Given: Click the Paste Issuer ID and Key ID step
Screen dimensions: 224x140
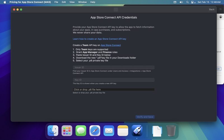Looking at the screenshot, I should click(x=92, y=55).
